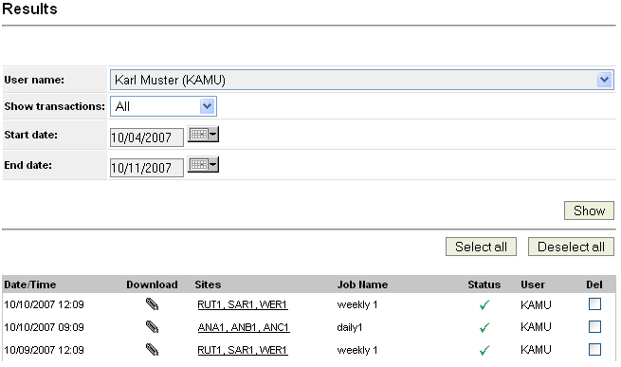
Task: Click status checkmark of 10/10/2007 12:09 job
Action: 484,304
